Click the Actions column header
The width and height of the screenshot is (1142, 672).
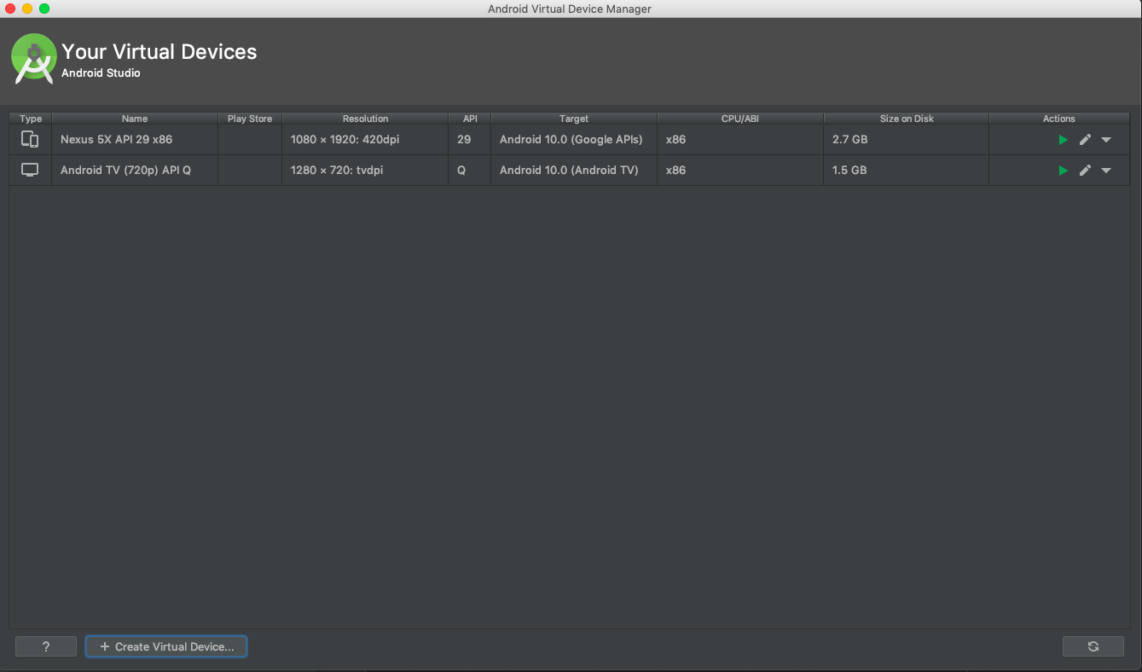(1059, 119)
